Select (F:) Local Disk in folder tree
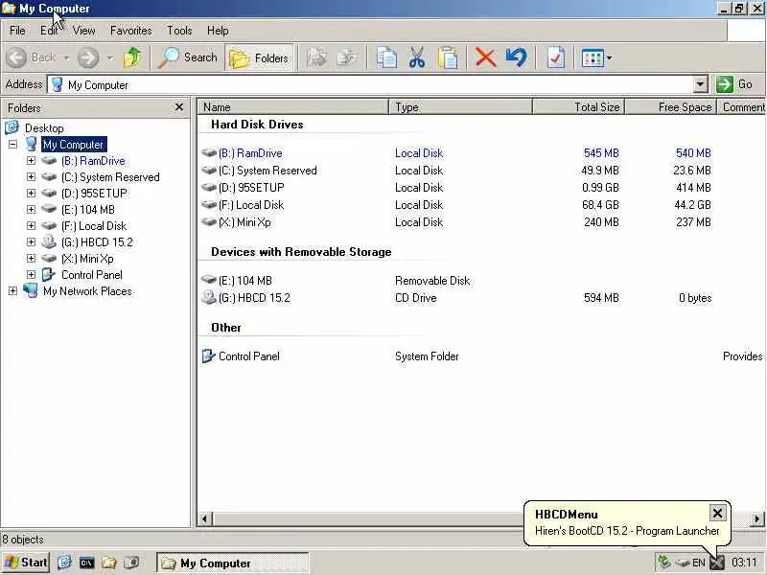This screenshot has height=575, width=767. [x=94, y=226]
